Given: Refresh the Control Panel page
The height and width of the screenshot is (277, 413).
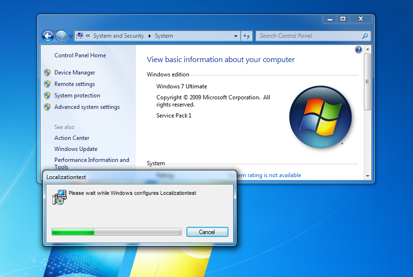Looking at the screenshot, I should pyautogui.click(x=247, y=36).
